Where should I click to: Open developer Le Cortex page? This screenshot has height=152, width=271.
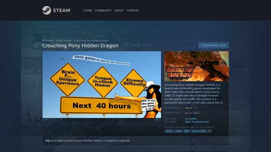(x=191, y=119)
